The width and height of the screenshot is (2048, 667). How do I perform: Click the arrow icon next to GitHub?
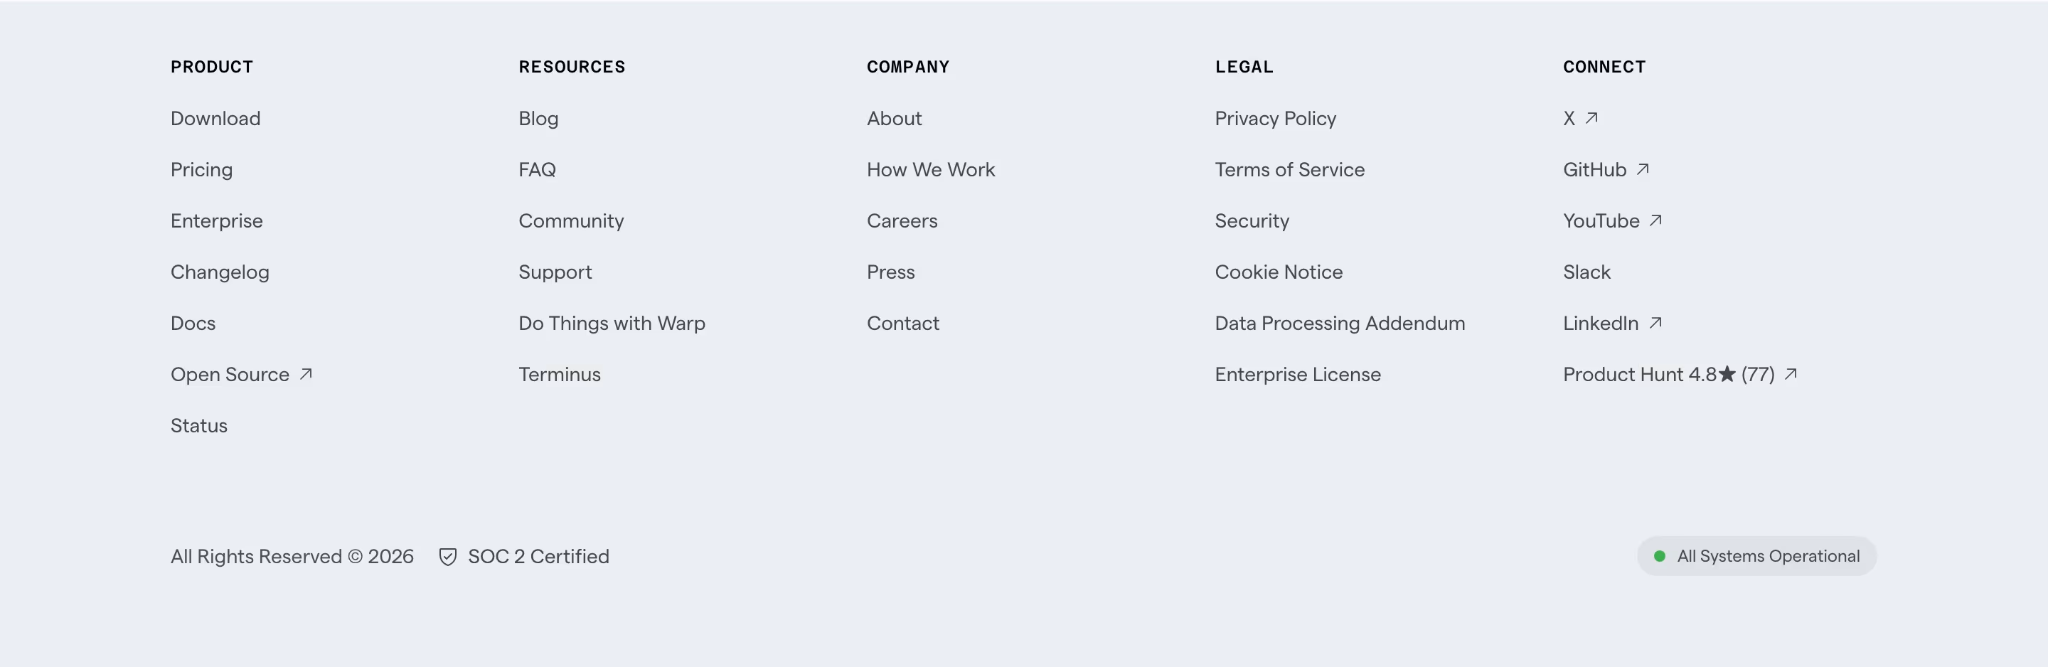pos(1643,169)
